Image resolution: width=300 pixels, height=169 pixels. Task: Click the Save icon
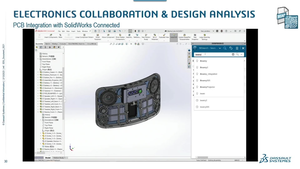coord(109,31)
